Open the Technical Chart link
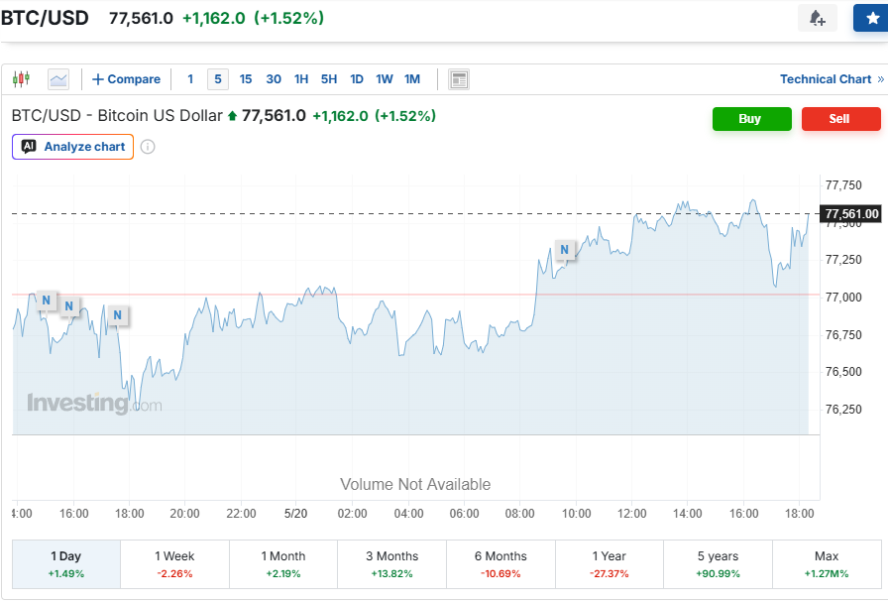The height and width of the screenshot is (602, 888). pos(832,79)
